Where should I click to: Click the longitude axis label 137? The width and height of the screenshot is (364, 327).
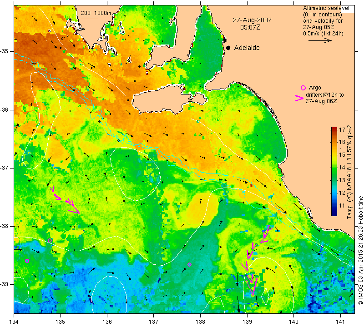pos(153,322)
